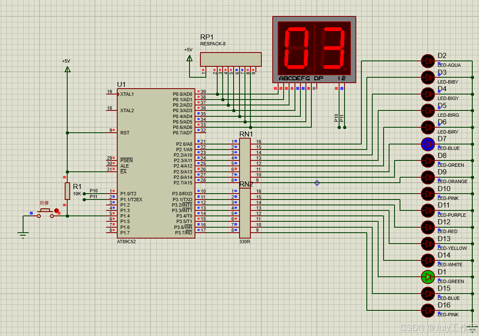
Task: Click the P2.0/A8 pin name
Action: (184, 144)
